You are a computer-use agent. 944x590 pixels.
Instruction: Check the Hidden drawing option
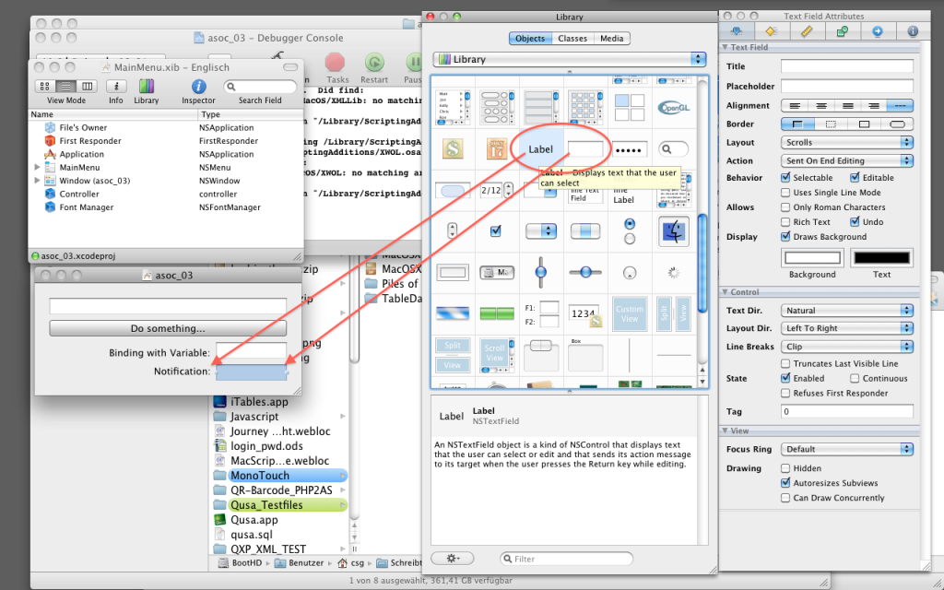click(785, 468)
